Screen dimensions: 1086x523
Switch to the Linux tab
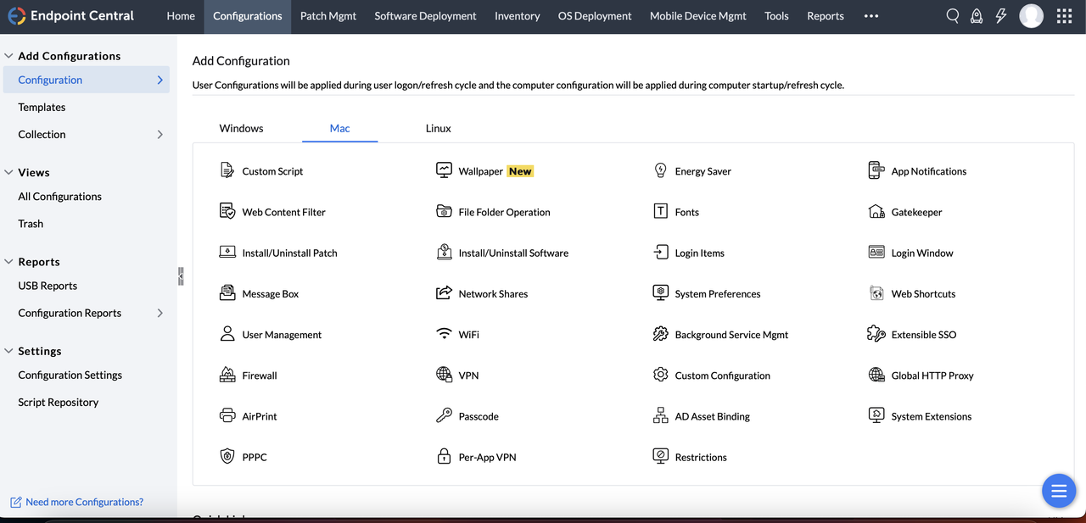point(438,128)
